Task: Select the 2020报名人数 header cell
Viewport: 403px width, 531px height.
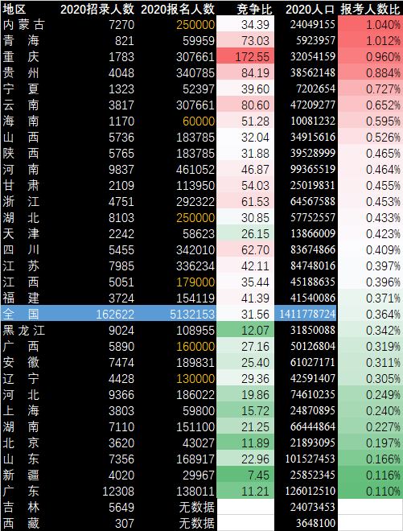Action: click(178, 9)
